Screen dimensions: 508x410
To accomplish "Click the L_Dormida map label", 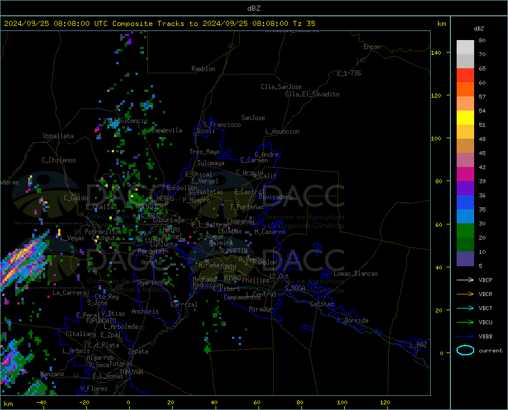I will tap(352, 320).
